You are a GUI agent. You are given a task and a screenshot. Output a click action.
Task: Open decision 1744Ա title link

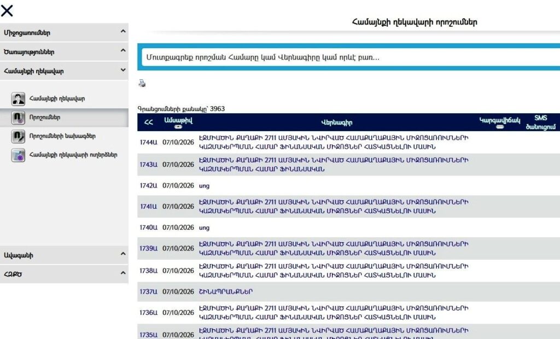[x=334, y=142]
